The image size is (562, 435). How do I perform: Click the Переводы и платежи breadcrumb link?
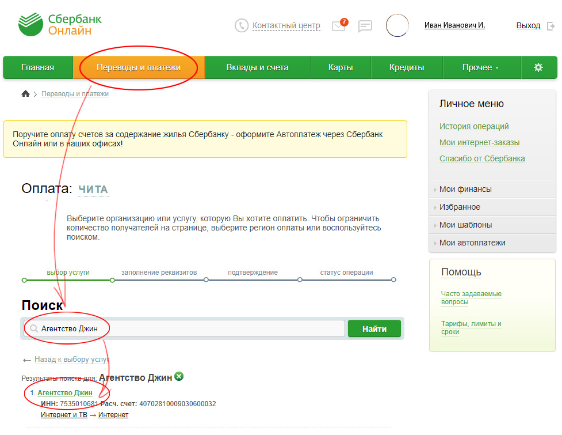pos(75,94)
